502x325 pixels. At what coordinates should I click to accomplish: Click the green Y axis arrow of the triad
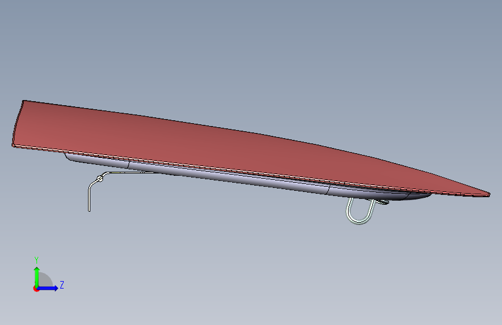pyautogui.click(x=37, y=276)
